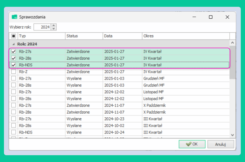245x162 pixels.
Task: Uncheck the Rb-27s IV Kwartał checkbox
Action: pyautogui.click(x=14, y=51)
